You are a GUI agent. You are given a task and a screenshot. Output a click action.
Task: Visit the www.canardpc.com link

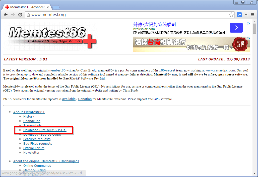(x=220, y=70)
